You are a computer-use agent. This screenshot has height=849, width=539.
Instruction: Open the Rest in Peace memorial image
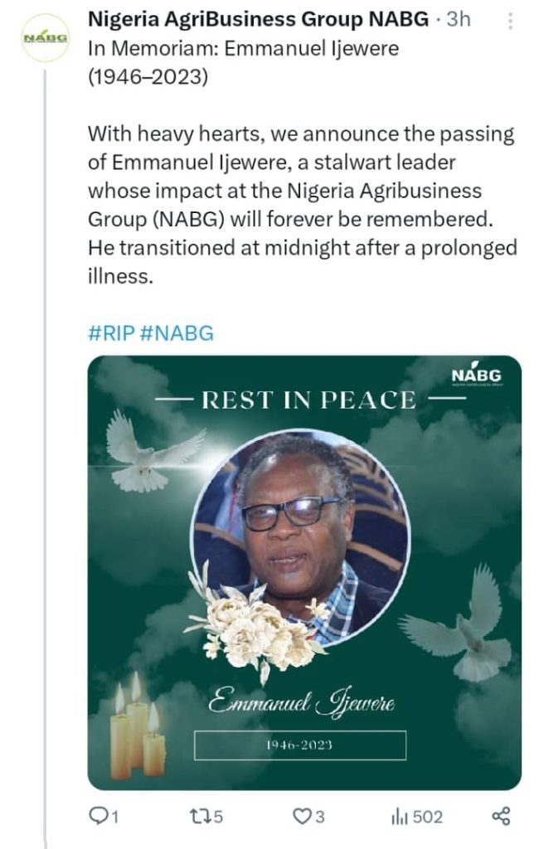(x=304, y=572)
